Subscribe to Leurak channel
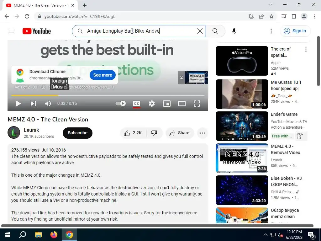The height and width of the screenshot is (241, 321). [77, 133]
